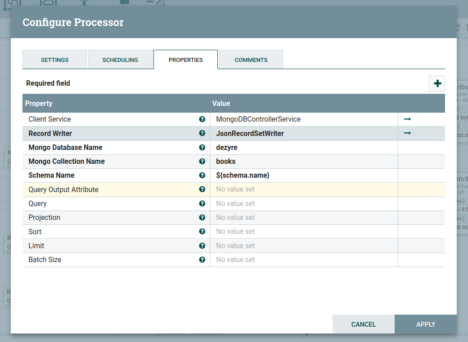Edit the Mongo Collection Name value books

pyautogui.click(x=304, y=162)
